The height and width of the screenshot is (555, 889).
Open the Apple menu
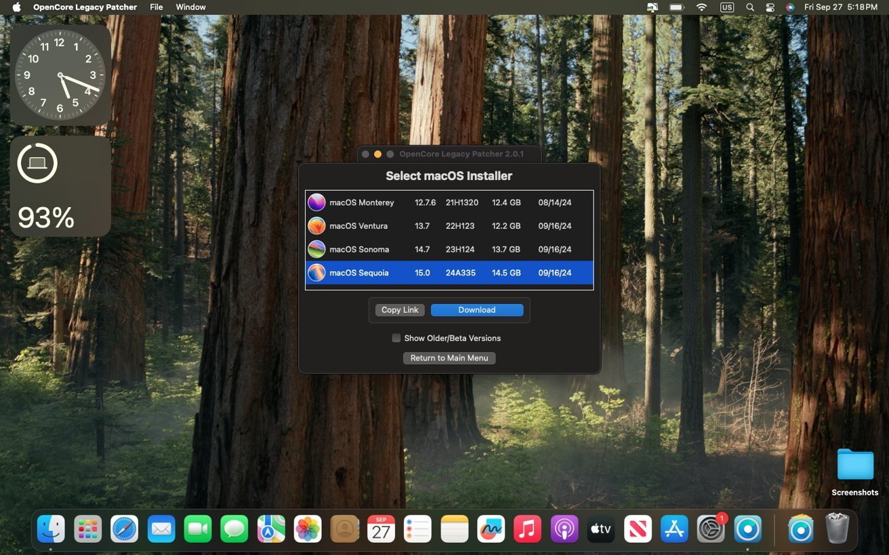tap(16, 7)
